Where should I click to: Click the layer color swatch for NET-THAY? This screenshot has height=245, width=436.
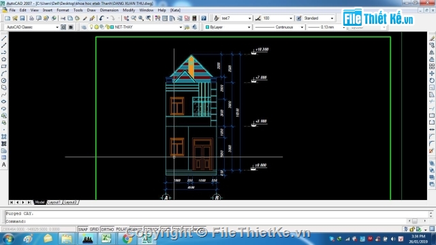(112, 27)
